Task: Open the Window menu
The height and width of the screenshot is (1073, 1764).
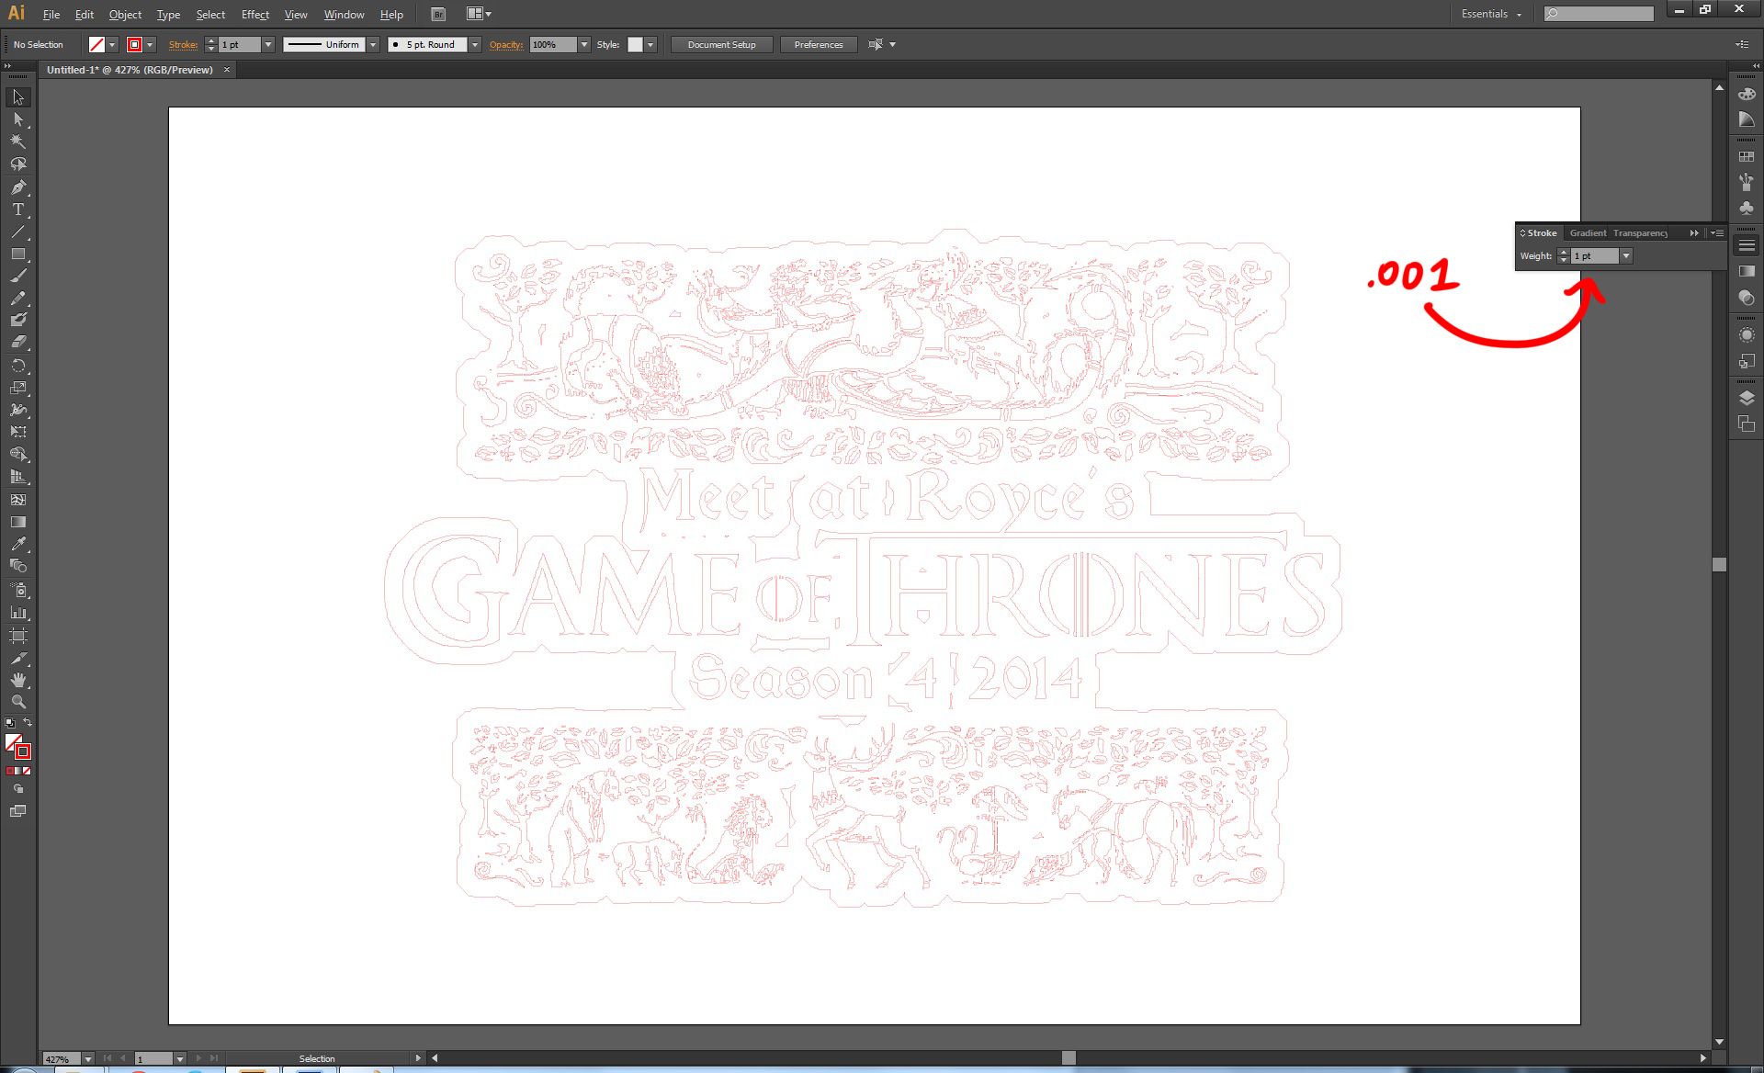Action: pos(344,15)
